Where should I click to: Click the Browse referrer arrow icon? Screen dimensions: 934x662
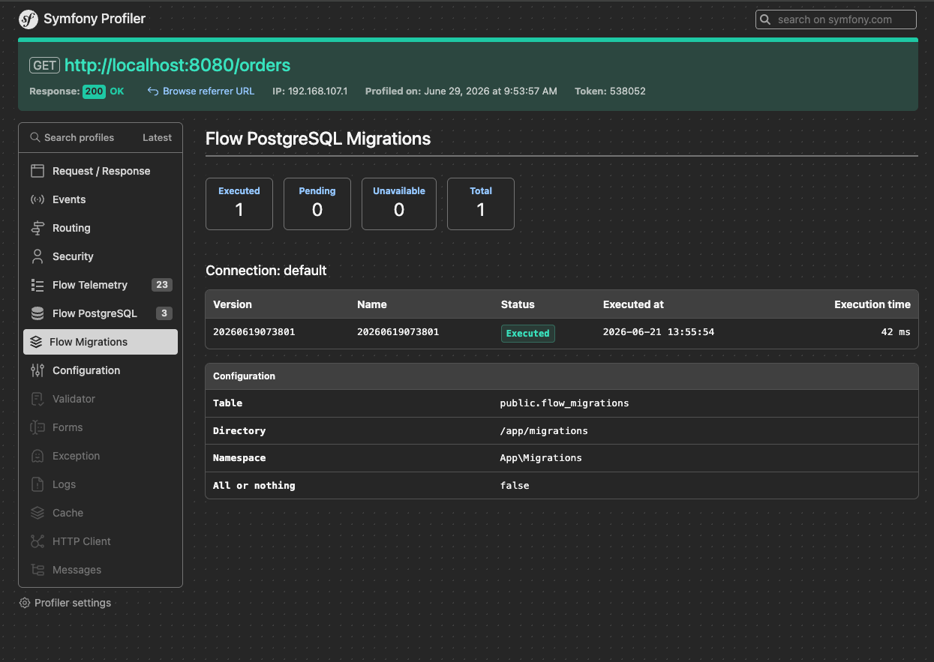click(153, 91)
